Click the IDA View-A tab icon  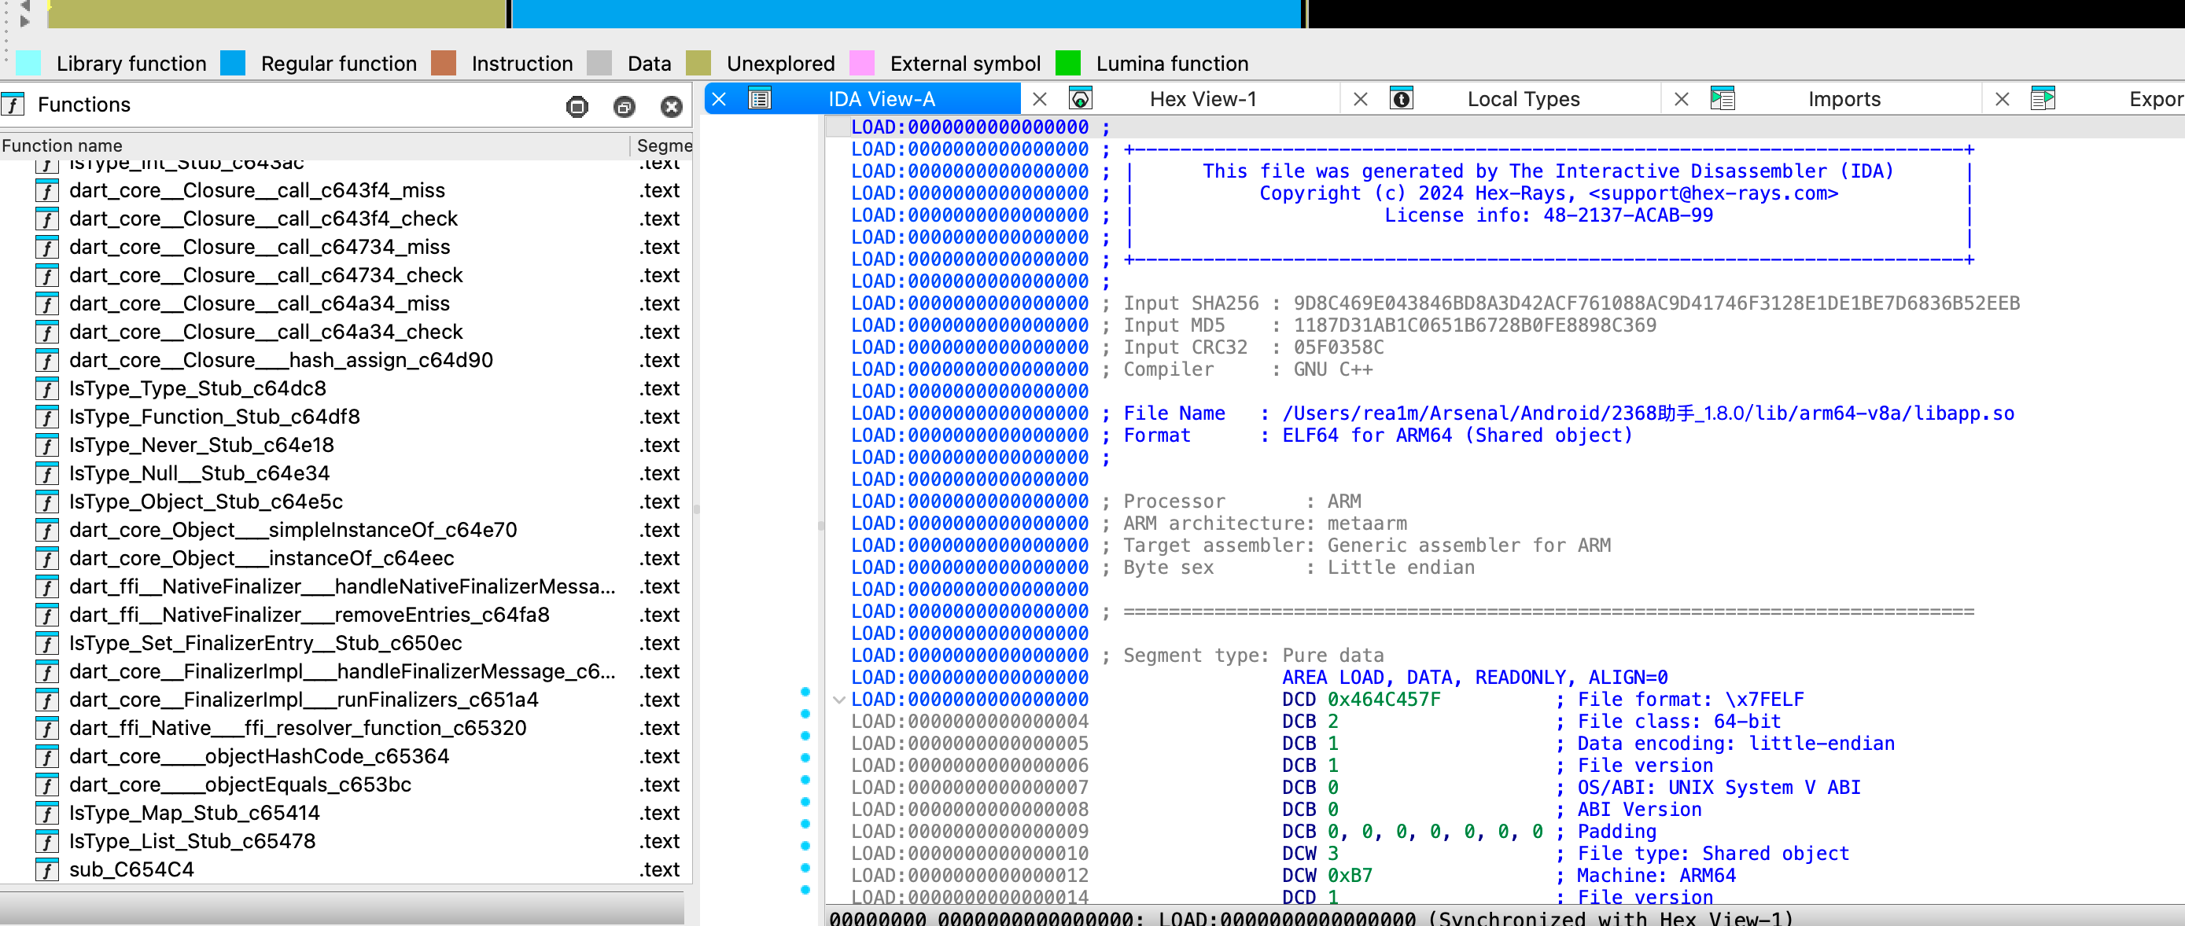pyautogui.click(x=760, y=99)
